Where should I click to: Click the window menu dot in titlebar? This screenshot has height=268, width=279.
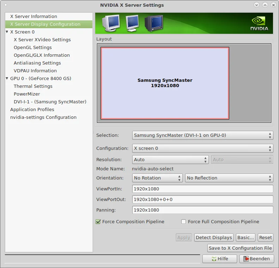(x=6, y=5)
